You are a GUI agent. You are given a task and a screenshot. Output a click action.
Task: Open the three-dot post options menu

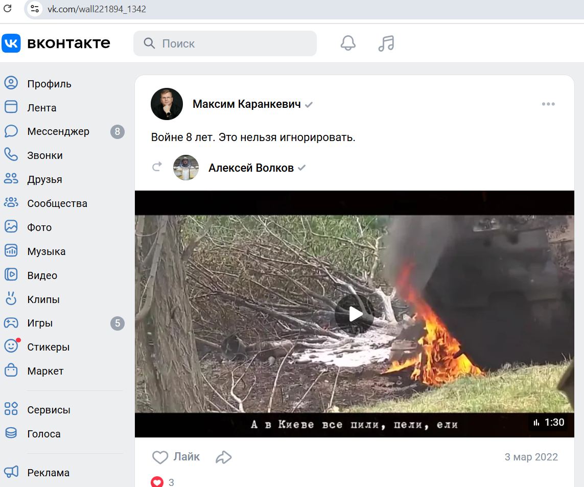[x=548, y=104]
